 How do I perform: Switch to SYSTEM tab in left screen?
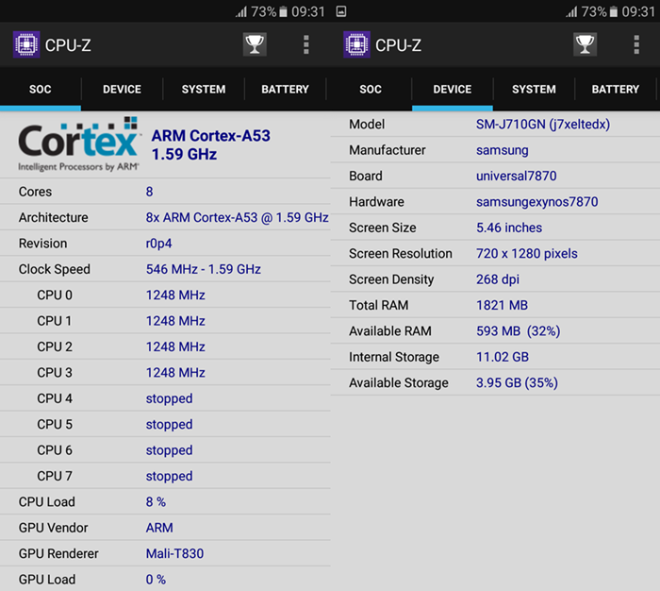pyautogui.click(x=204, y=90)
